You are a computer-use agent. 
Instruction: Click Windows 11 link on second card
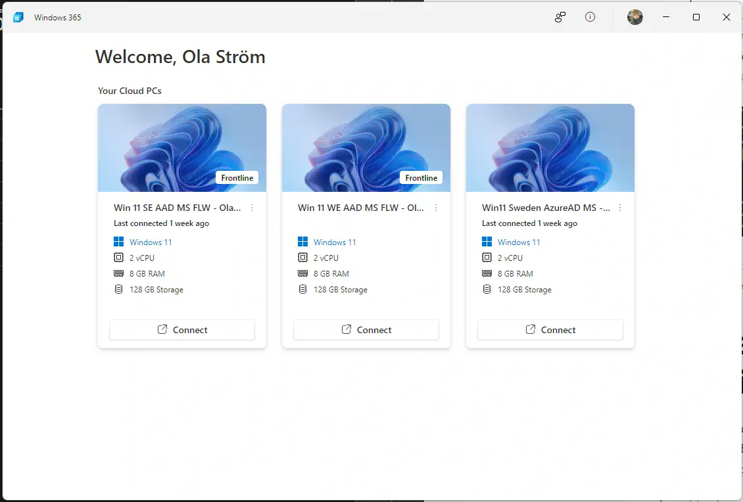335,242
